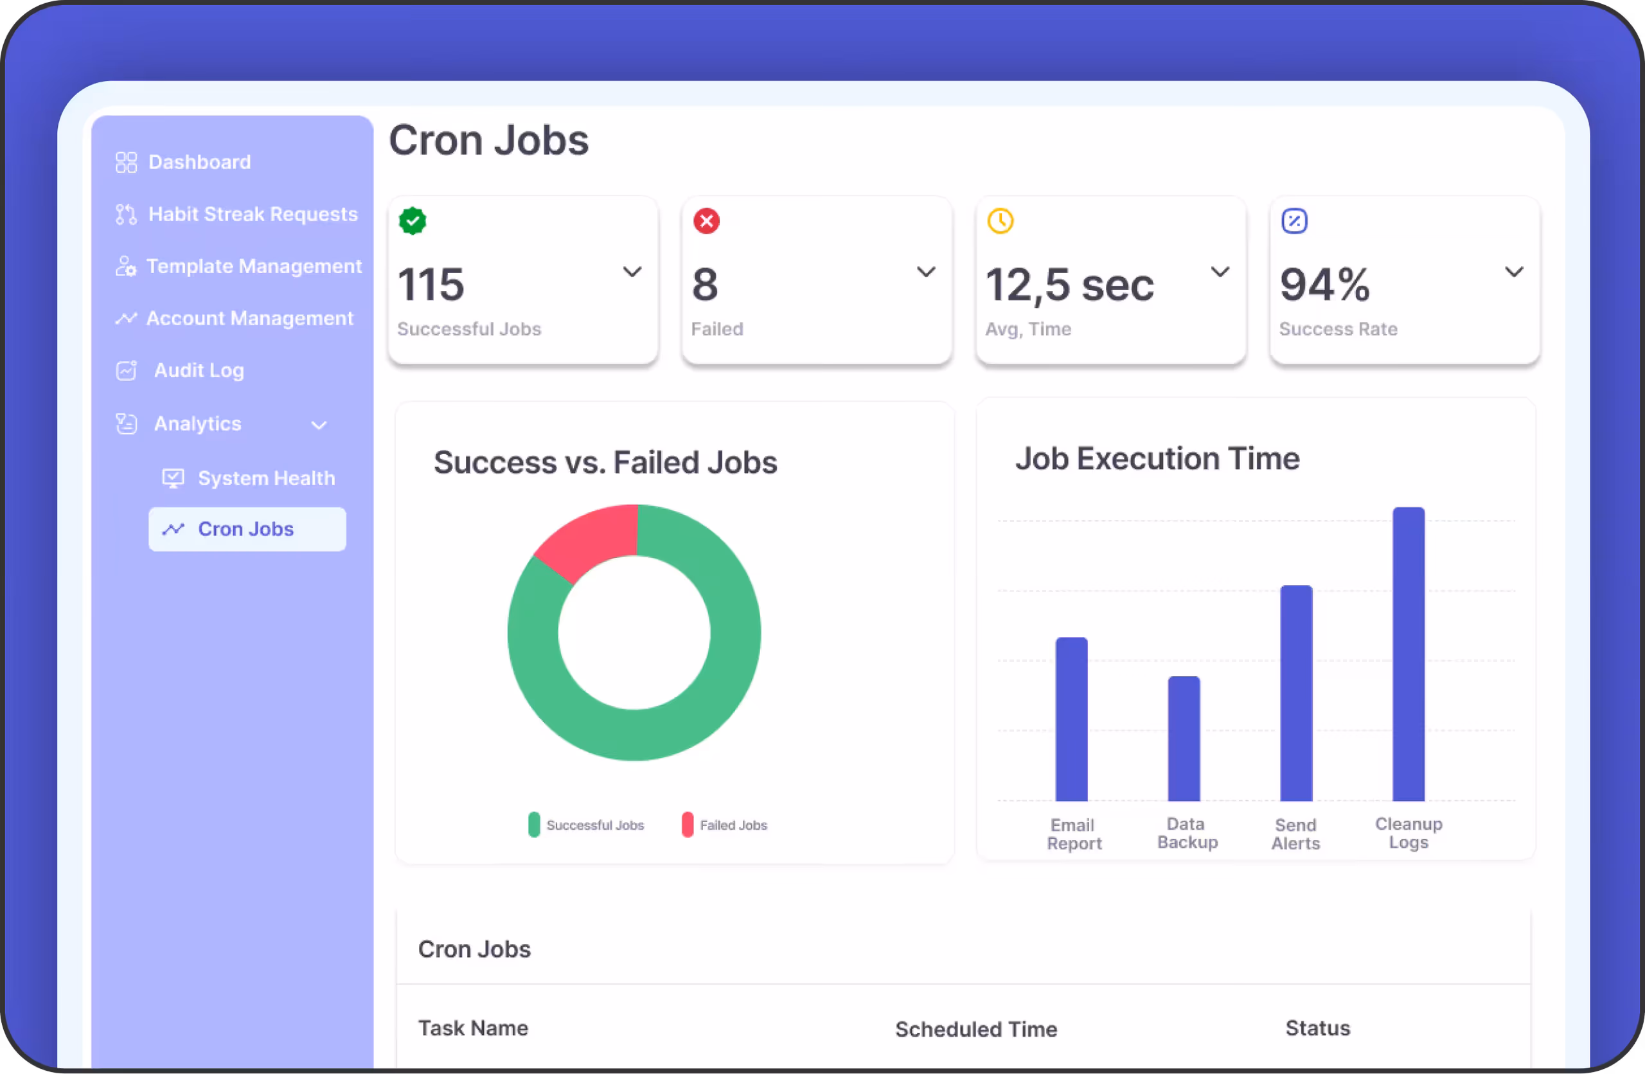Expand the Avg Time card chevron
Viewport: 1645px width, 1074px height.
point(1221,272)
